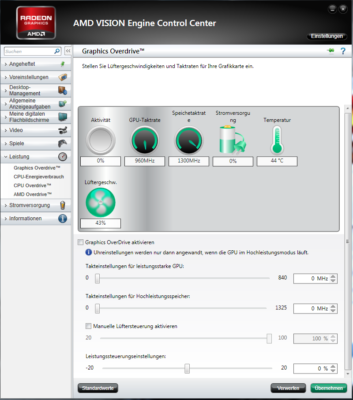Enable Manuelle Lüftersteuerung aktivieren checkbox
Screen dimensions: 353x400
click(88, 326)
